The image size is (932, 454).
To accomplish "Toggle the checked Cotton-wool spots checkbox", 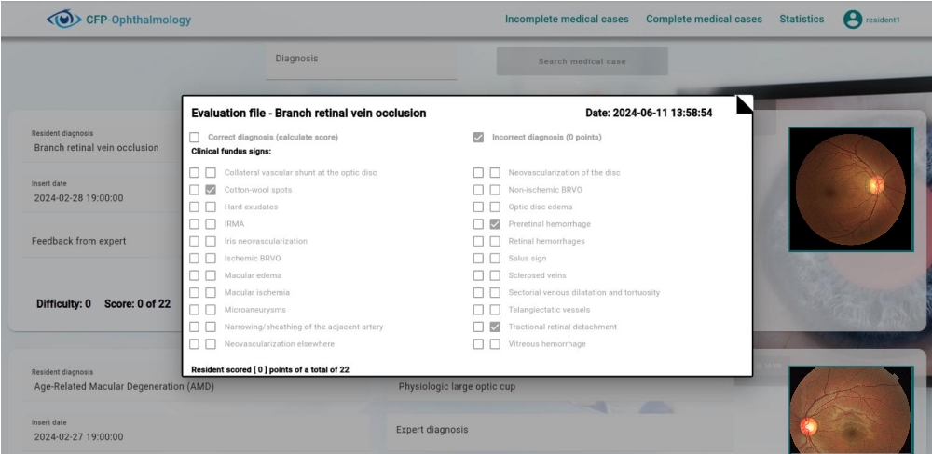I will point(211,190).
